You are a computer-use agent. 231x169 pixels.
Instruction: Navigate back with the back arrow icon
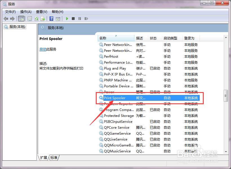click(6, 19)
